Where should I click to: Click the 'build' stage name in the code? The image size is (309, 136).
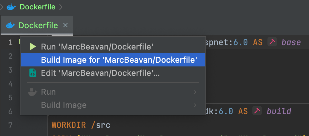click(279, 111)
